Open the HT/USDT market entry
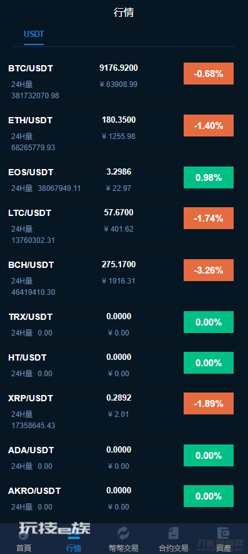The image size is (248, 554). tap(124, 365)
